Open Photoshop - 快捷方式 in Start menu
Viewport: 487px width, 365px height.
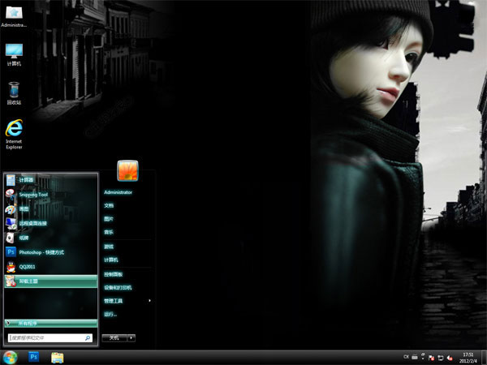tap(51, 252)
